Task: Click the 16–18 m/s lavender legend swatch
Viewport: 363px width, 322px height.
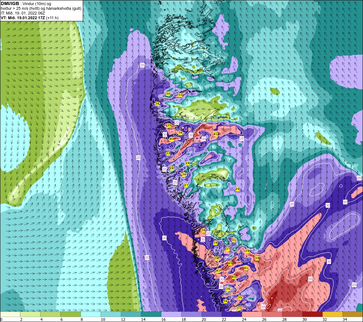Action: [x=171, y=314]
